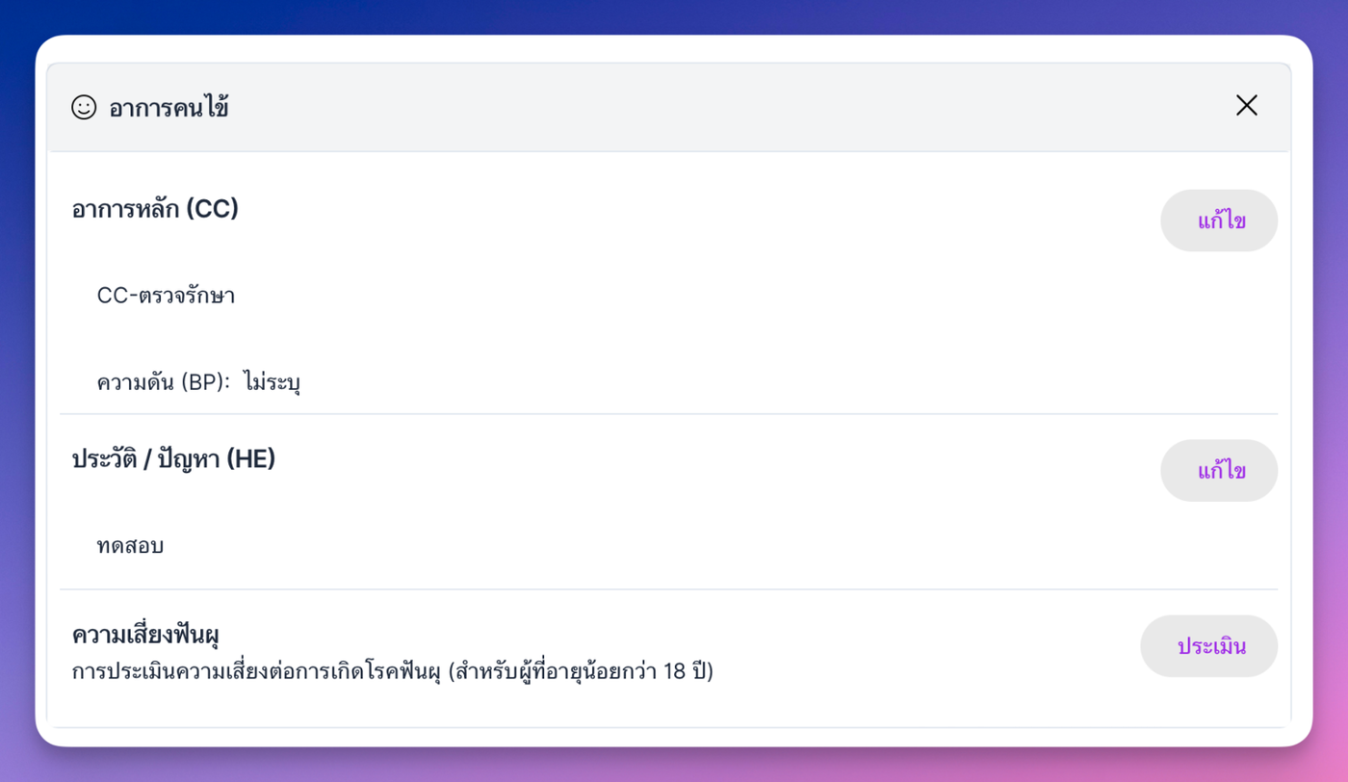Edit the ประวัติ / ปัญหา (HE) section
This screenshot has width=1348, height=782.
(1219, 472)
